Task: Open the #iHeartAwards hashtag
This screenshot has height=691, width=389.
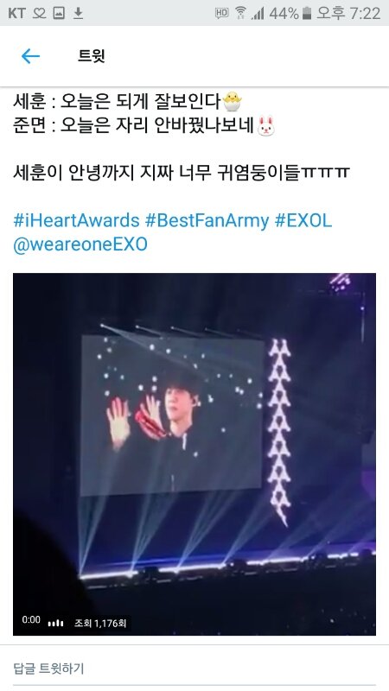Action: click(x=76, y=220)
